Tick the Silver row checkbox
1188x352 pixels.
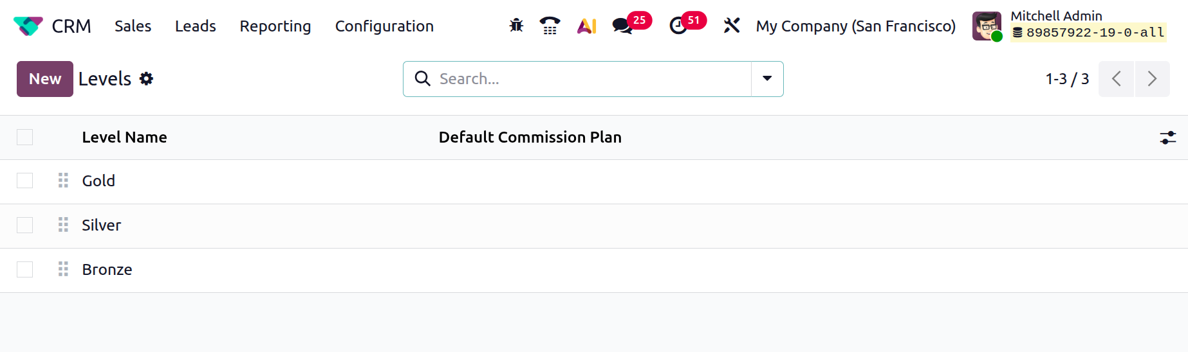tap(25, 225)
